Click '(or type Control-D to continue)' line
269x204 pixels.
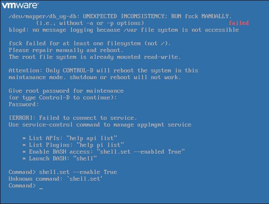click(63, 97)
